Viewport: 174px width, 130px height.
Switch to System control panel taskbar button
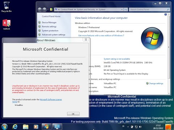57,127
